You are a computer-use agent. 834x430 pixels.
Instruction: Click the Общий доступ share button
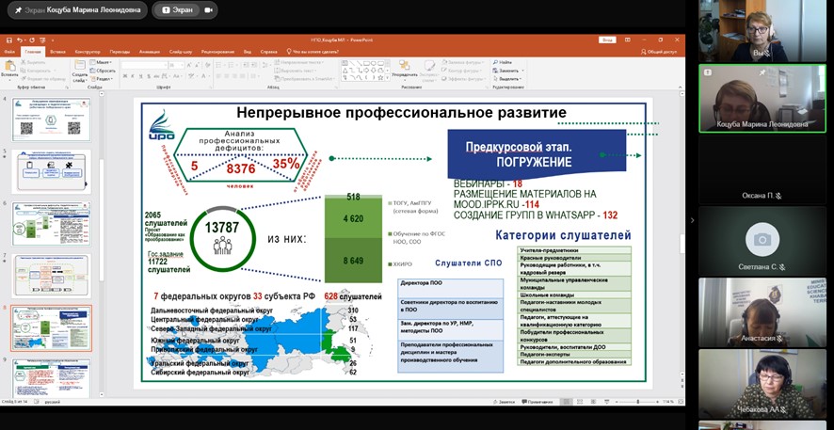[661, 52]
